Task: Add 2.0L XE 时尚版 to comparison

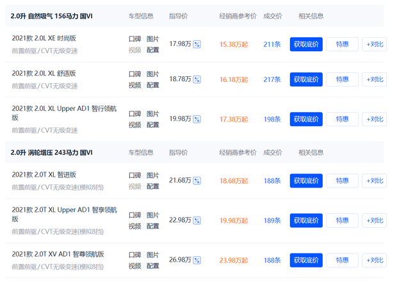Action: point(374,44)
